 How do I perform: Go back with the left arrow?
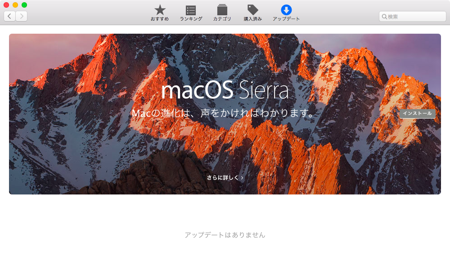pos(9,16)
